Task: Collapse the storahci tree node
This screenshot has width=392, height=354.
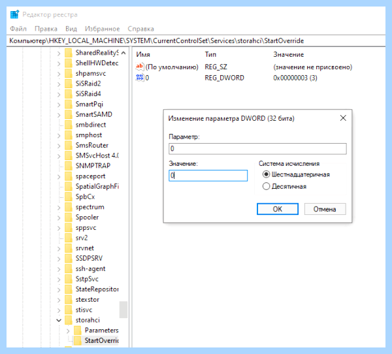Action: coord(59,320)
